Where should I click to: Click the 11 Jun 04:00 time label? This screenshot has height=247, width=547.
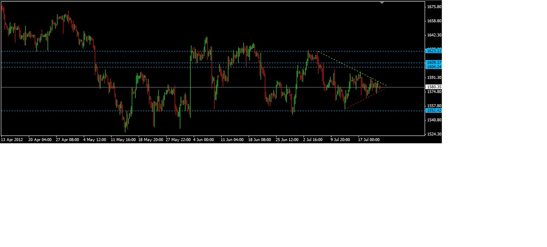coord(232,139)
